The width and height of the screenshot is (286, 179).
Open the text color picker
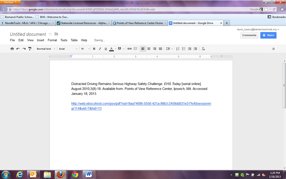(x=112, y=49)
